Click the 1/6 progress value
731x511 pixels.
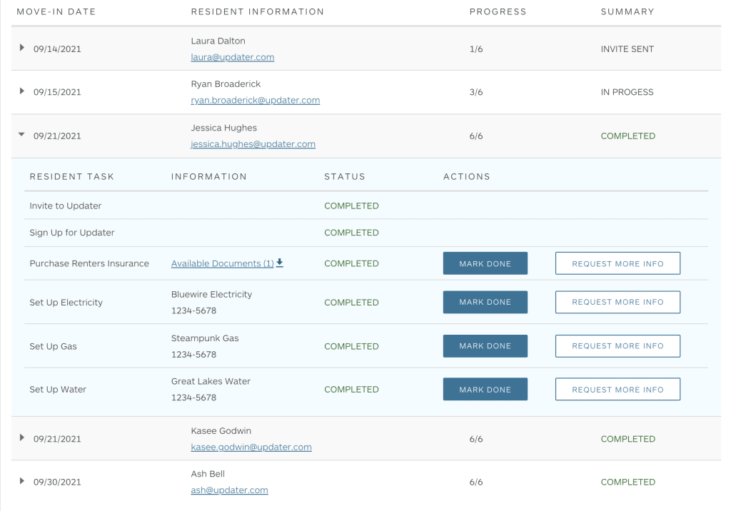476,49
